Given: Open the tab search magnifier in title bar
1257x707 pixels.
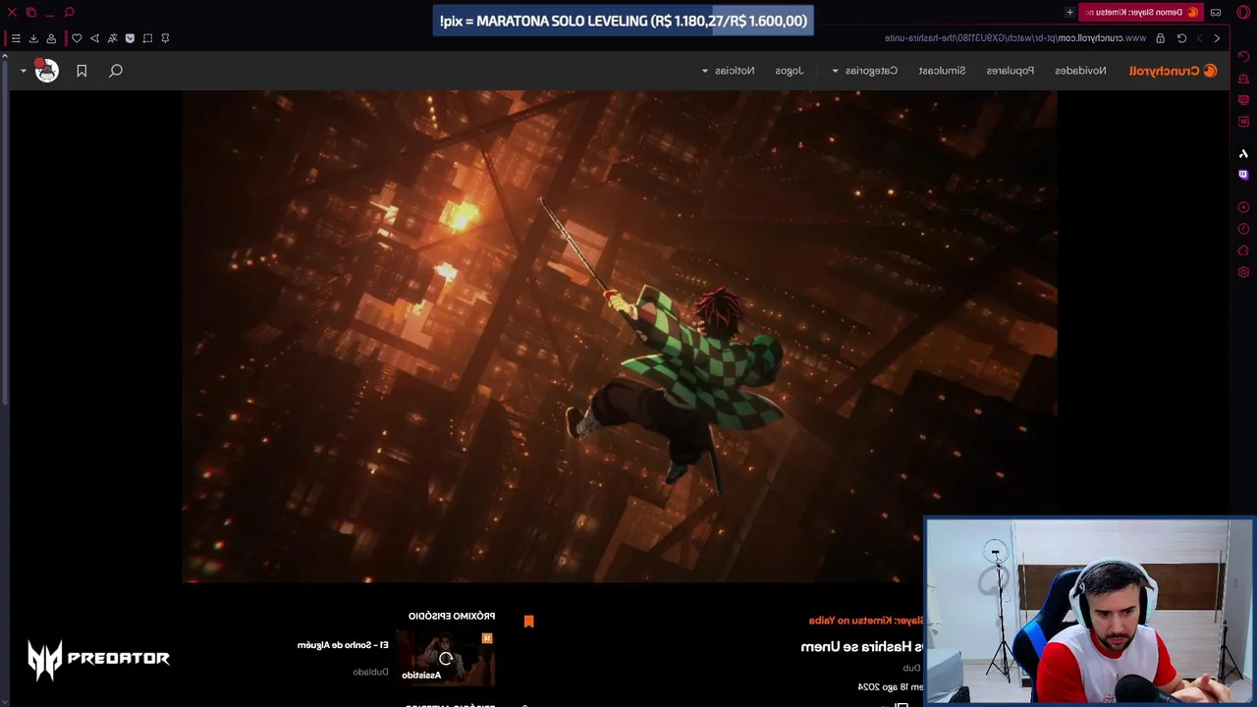Looking at the screenshot, I should click(69, 12).
